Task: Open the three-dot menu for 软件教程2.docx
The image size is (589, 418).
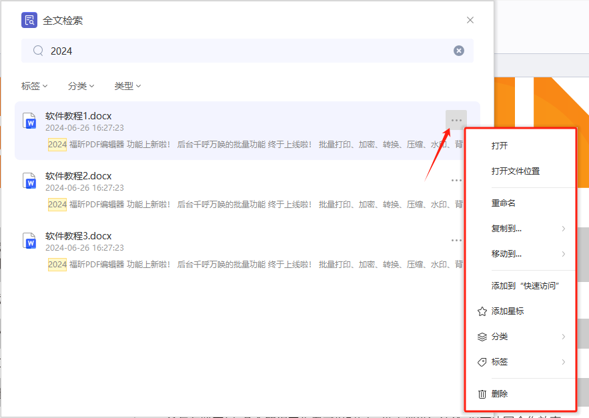Action: [456, 180]
